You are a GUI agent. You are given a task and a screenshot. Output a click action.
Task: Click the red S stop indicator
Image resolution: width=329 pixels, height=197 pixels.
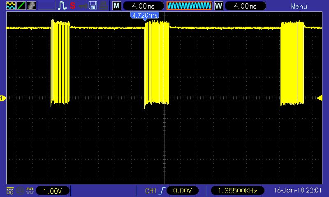pyautogui.click(x=73, y=6)
